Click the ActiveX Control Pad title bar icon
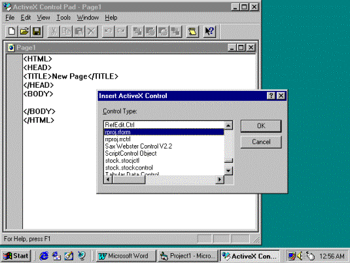 click(x=8, y=7)
